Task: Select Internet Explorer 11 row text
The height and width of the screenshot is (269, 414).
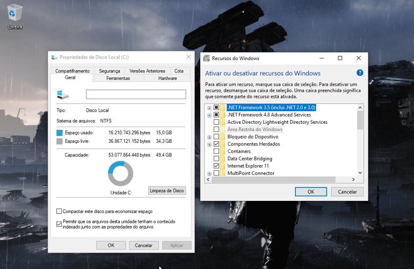Action: coord(248,166)
